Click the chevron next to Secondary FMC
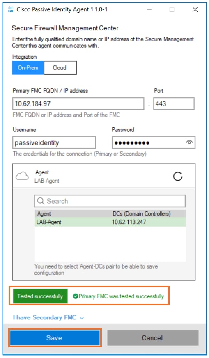Viewport: 209px width, 358px height. tap(82, 318)
